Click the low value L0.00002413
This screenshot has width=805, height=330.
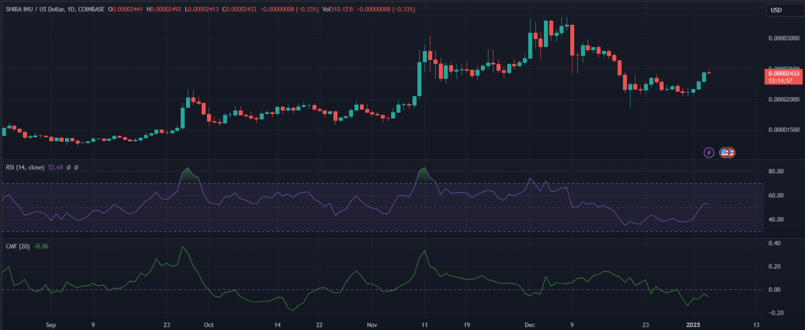(x=201, y=9)
